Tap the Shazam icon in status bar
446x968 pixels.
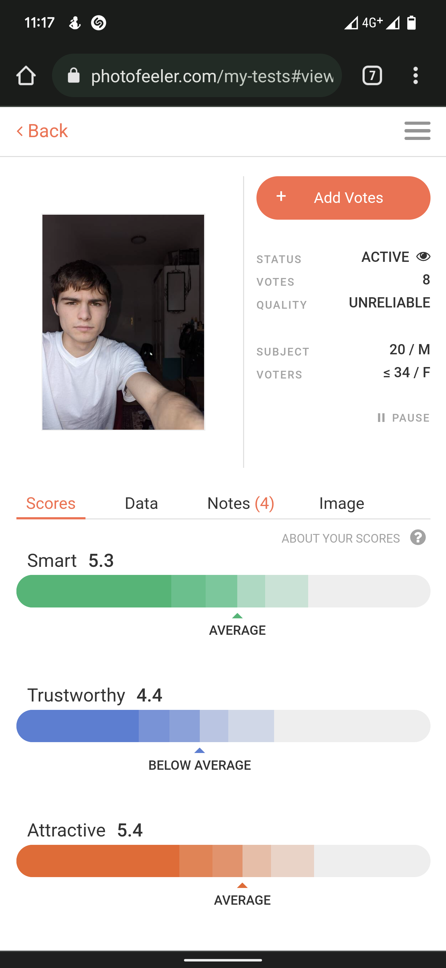pos(99,23)
